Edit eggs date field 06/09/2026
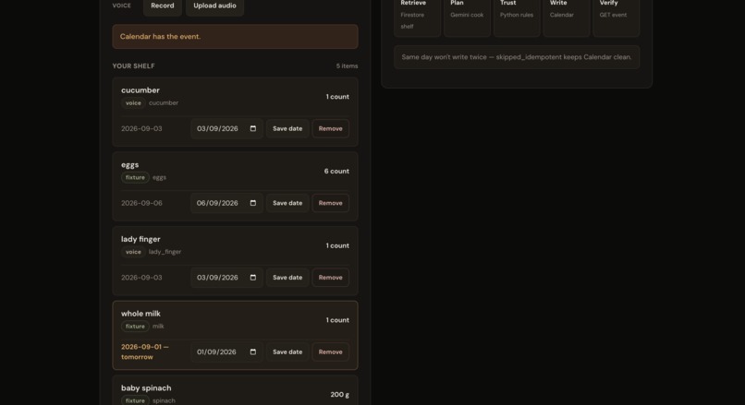 coord(226,203)
